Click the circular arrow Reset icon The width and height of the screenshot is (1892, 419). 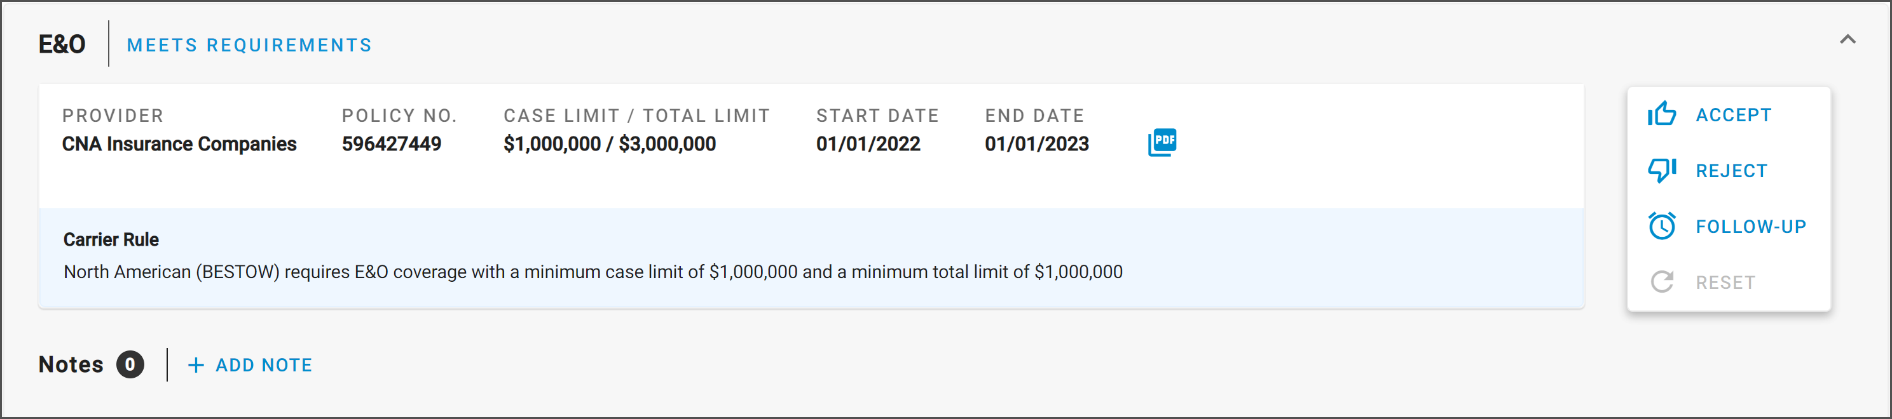[1661, 282]
